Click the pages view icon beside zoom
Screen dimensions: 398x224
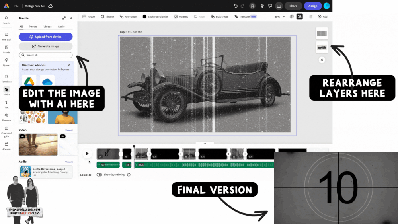(x=291, y=16)
